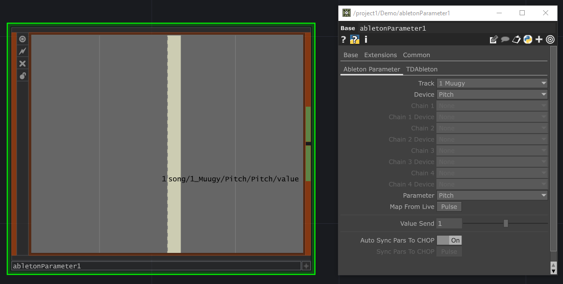Click the disabled Sync Pars To CHOP Pulse
The width and height of the screenshot is (563, 284).
pyautogui.click(x=449, y=251)
